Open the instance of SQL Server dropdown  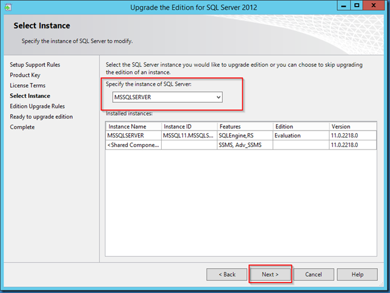[167, 97]
